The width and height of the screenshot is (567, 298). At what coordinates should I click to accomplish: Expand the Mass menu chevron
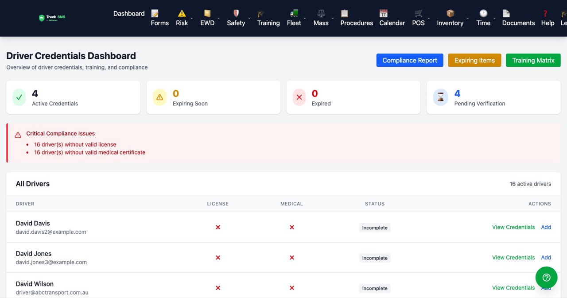[333, 18]
